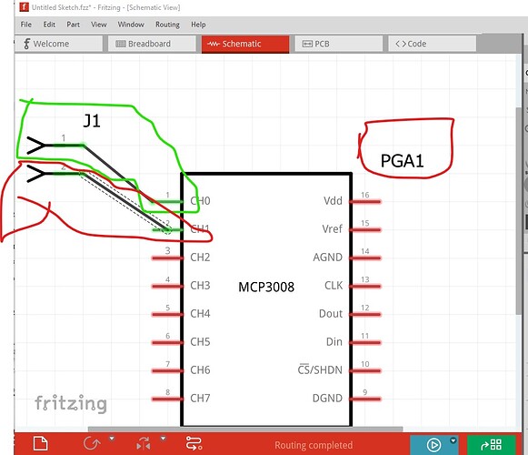Go to the Code tab
This screenshot has height=455, width=528.
[x=432, y=44]
